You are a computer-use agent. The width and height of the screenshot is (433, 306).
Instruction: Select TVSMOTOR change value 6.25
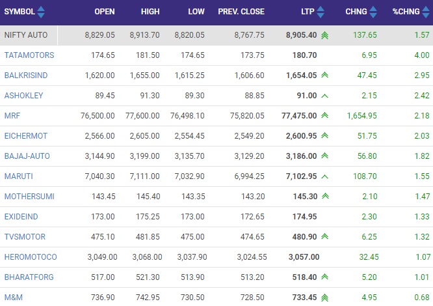click(369, 236)
